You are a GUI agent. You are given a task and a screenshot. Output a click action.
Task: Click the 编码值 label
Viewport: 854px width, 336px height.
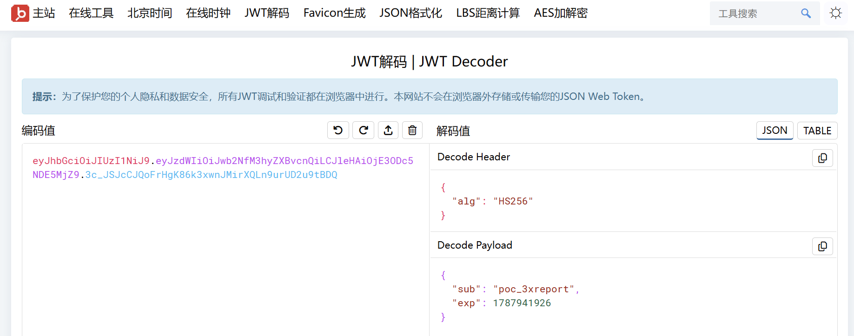click(x=39, y=131)
